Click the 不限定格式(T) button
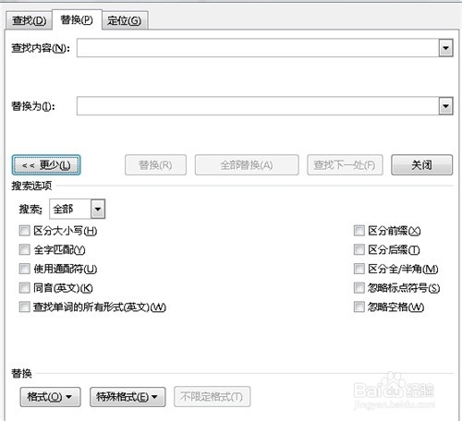 (x=212, y=397)
